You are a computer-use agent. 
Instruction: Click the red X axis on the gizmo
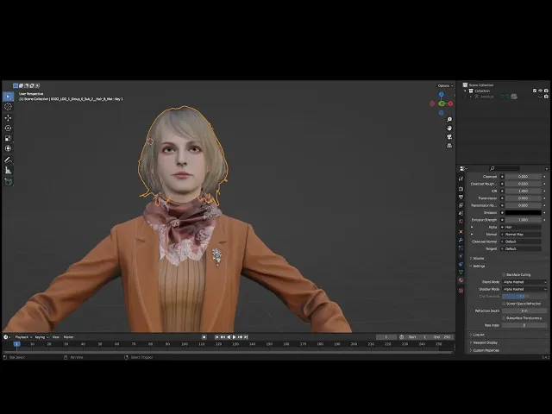450,103
